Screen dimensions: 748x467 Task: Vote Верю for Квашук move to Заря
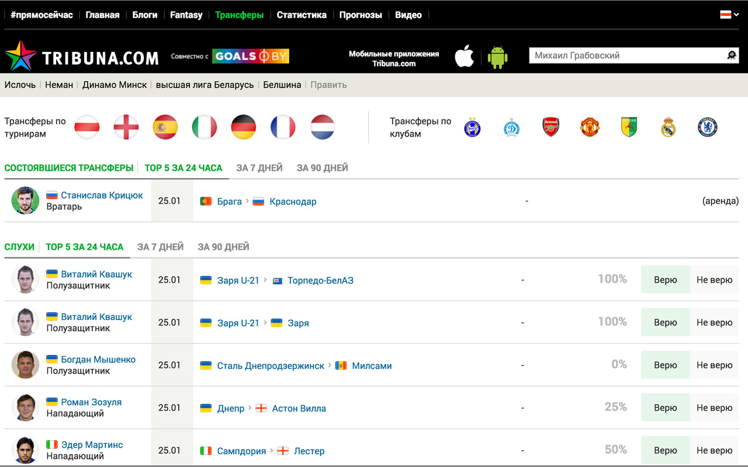666,322
